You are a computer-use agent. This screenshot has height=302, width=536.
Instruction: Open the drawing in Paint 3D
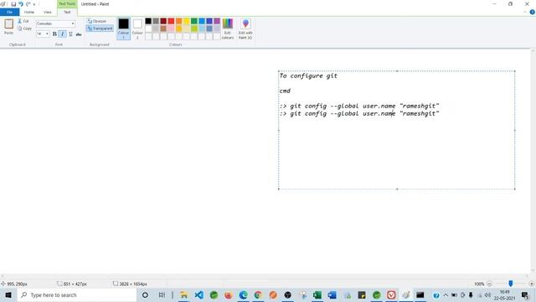245,29
